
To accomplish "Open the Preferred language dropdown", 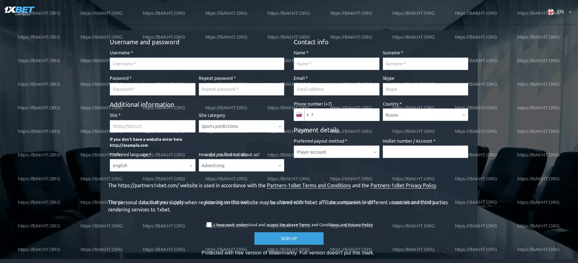I will click(x=153, y=166).
